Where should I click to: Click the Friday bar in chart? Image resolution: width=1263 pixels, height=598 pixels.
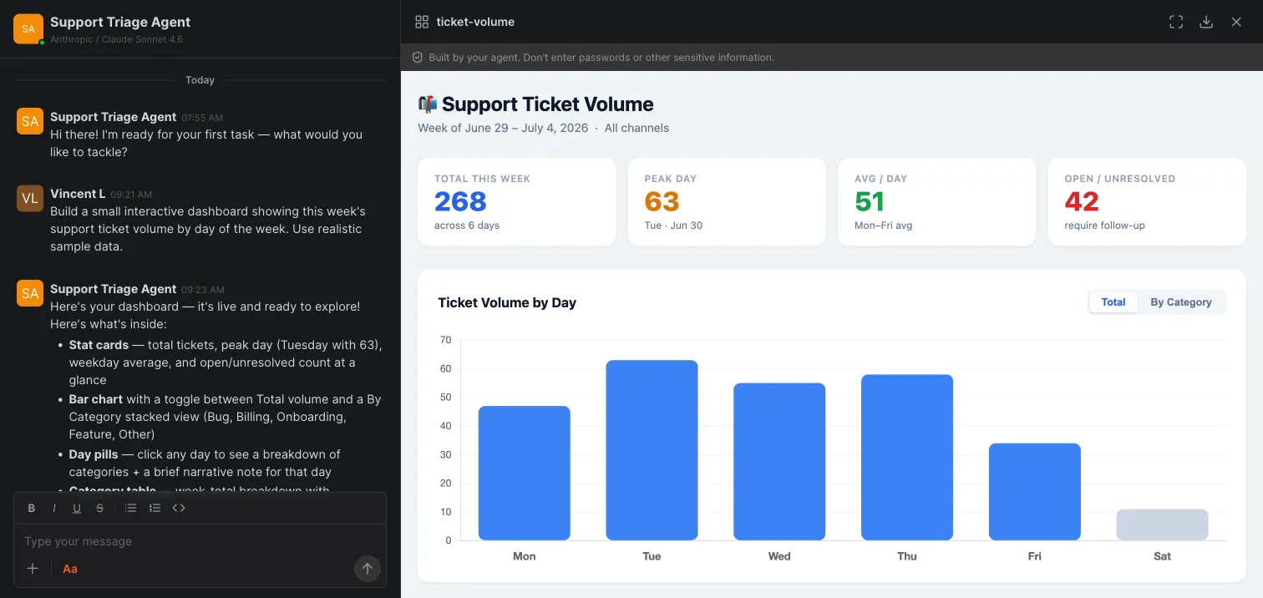tap(1035, 492)
